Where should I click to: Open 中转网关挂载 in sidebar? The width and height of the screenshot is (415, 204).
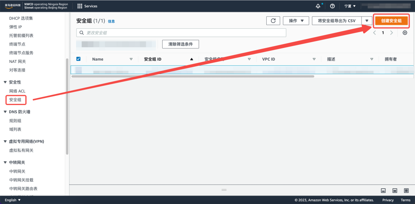21,180
